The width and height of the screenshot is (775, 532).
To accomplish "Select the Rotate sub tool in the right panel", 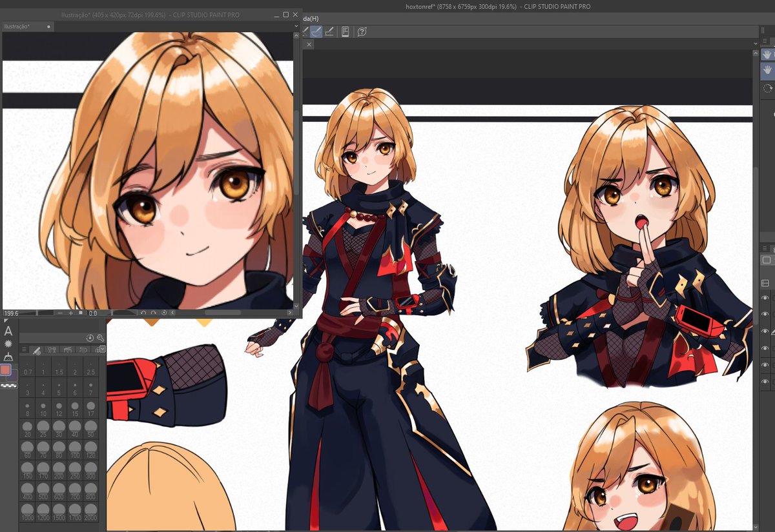I will tap(767, 88).
